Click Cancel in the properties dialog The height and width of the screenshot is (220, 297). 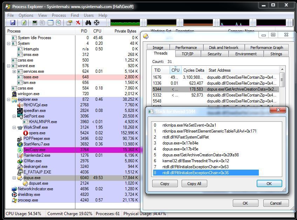276,203
